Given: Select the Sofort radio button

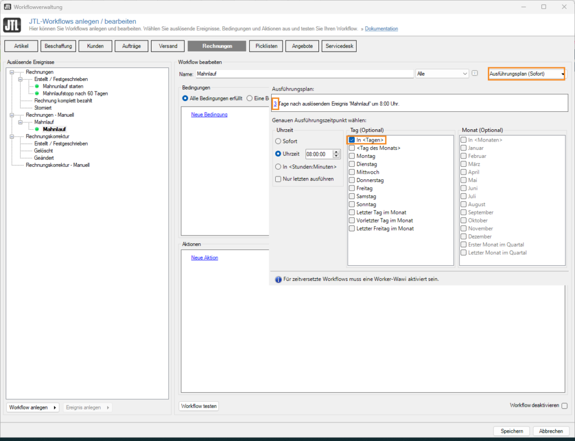Looking at the screenshot, I should (x=279, y=141).
